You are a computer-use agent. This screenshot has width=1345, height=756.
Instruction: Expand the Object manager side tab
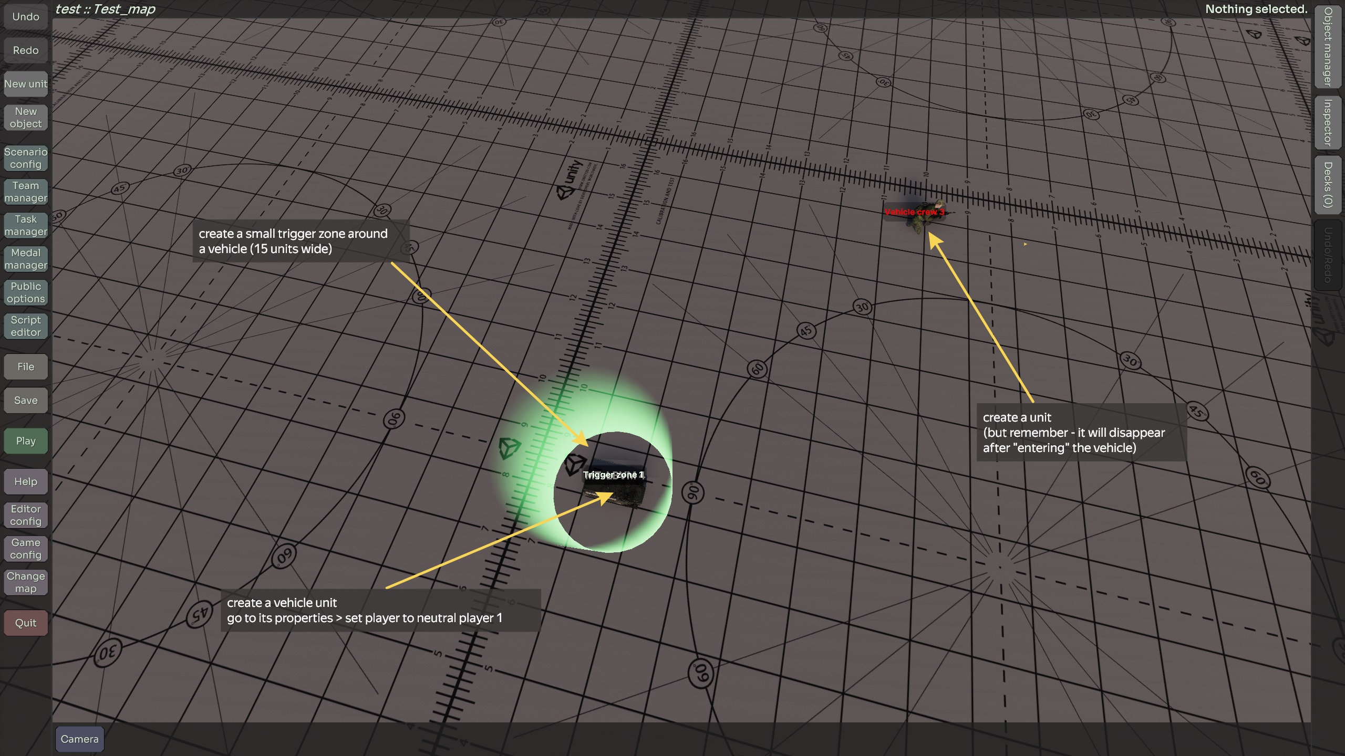[x=1328, y=47]
